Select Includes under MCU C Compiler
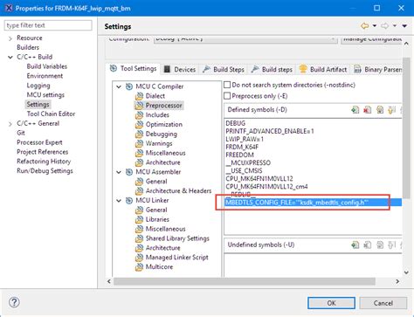This screenshot has width=414, height=317. pyautogui.click(x=157, y=115)
